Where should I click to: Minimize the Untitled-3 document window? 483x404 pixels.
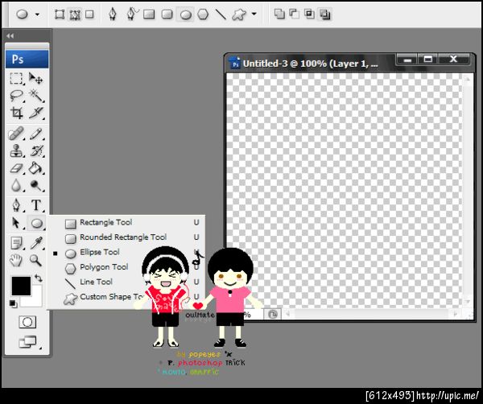(407, 59)
